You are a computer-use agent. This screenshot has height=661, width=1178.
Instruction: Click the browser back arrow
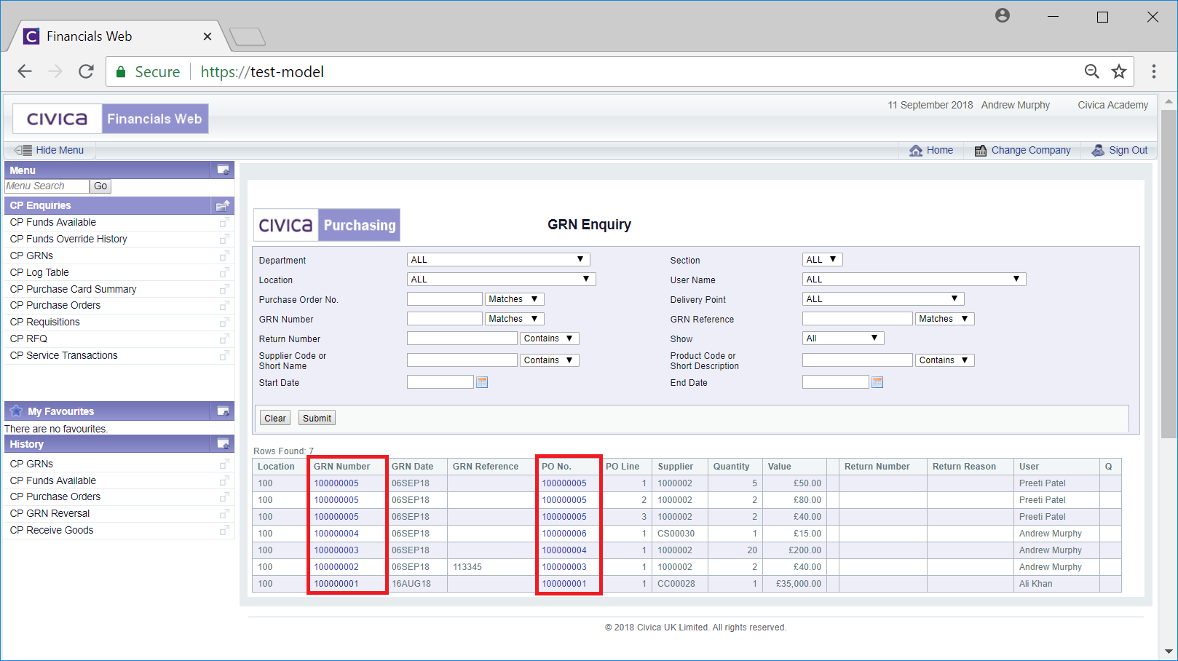[x=25, y=71]
